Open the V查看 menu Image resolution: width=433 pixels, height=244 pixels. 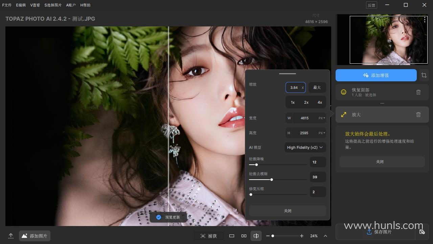point(35,5)
